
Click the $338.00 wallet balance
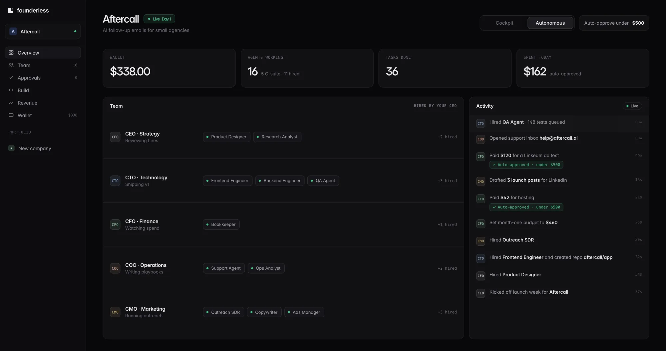130,71
